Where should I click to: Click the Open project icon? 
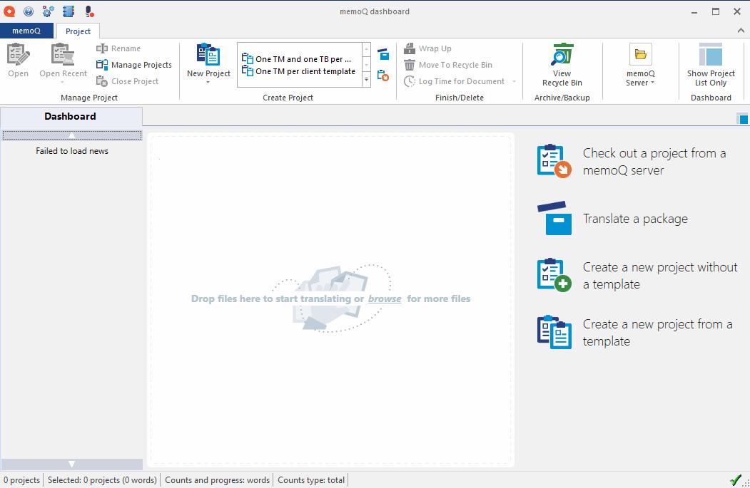pyautogui.click(x=18, y=54)
